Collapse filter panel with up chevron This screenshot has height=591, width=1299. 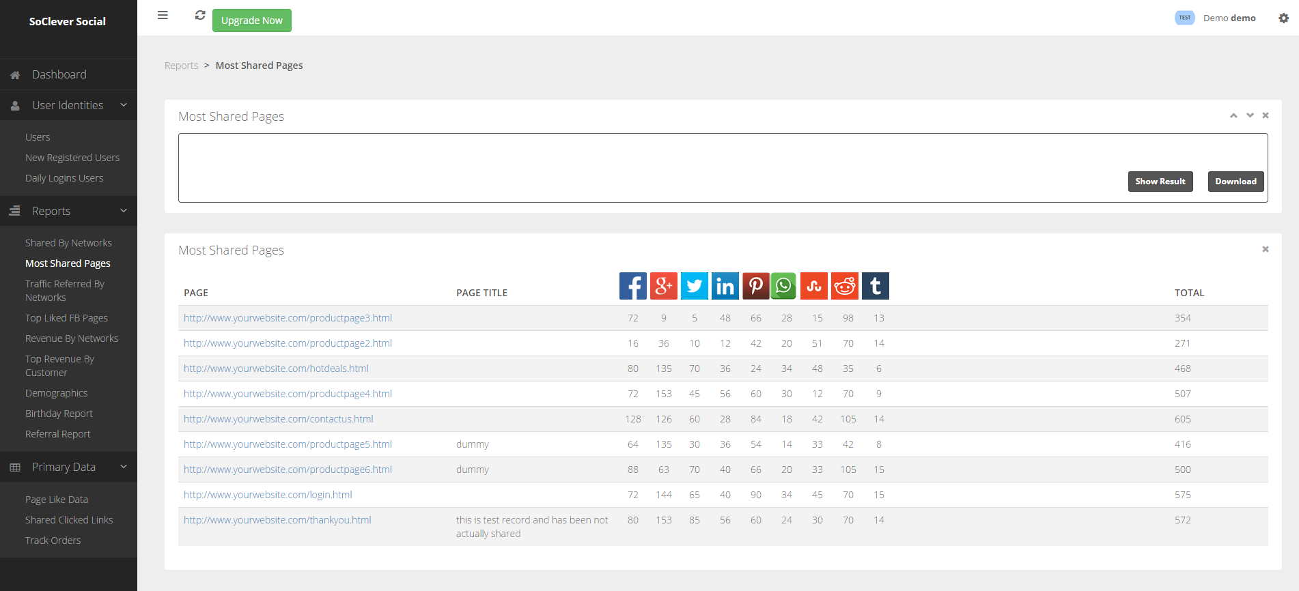coord(1233,115)
